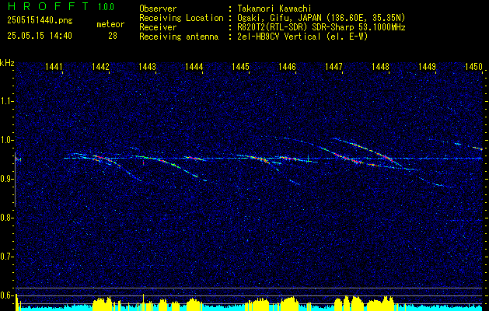Click the kHz axis unit label

point(7,63)
